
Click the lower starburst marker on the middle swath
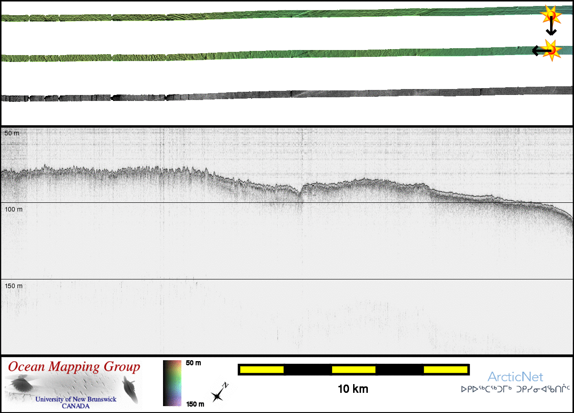click(551, 49)
